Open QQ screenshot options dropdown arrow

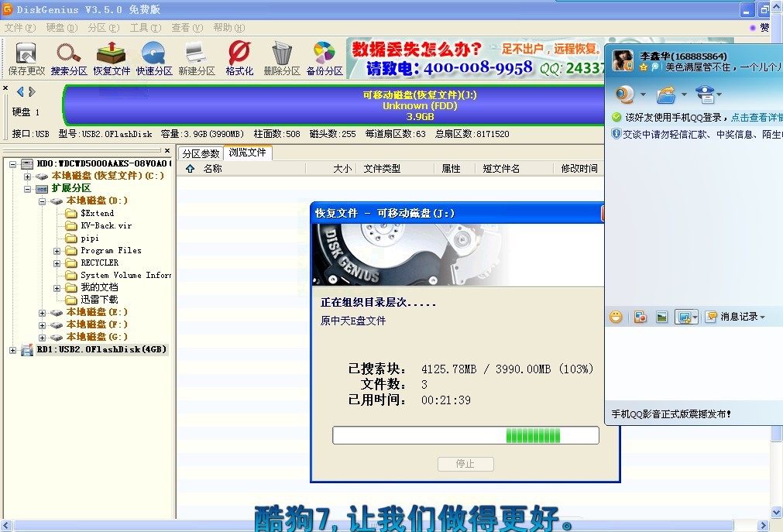coord(695,317)
